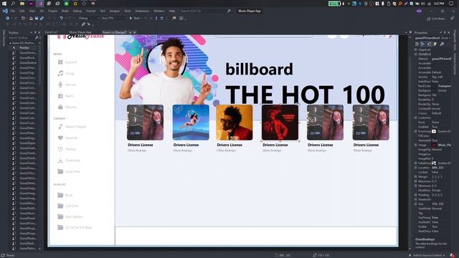
Task: Collapse the Guna UI2 WinForms toolbox group
Action: coord(11,43)
